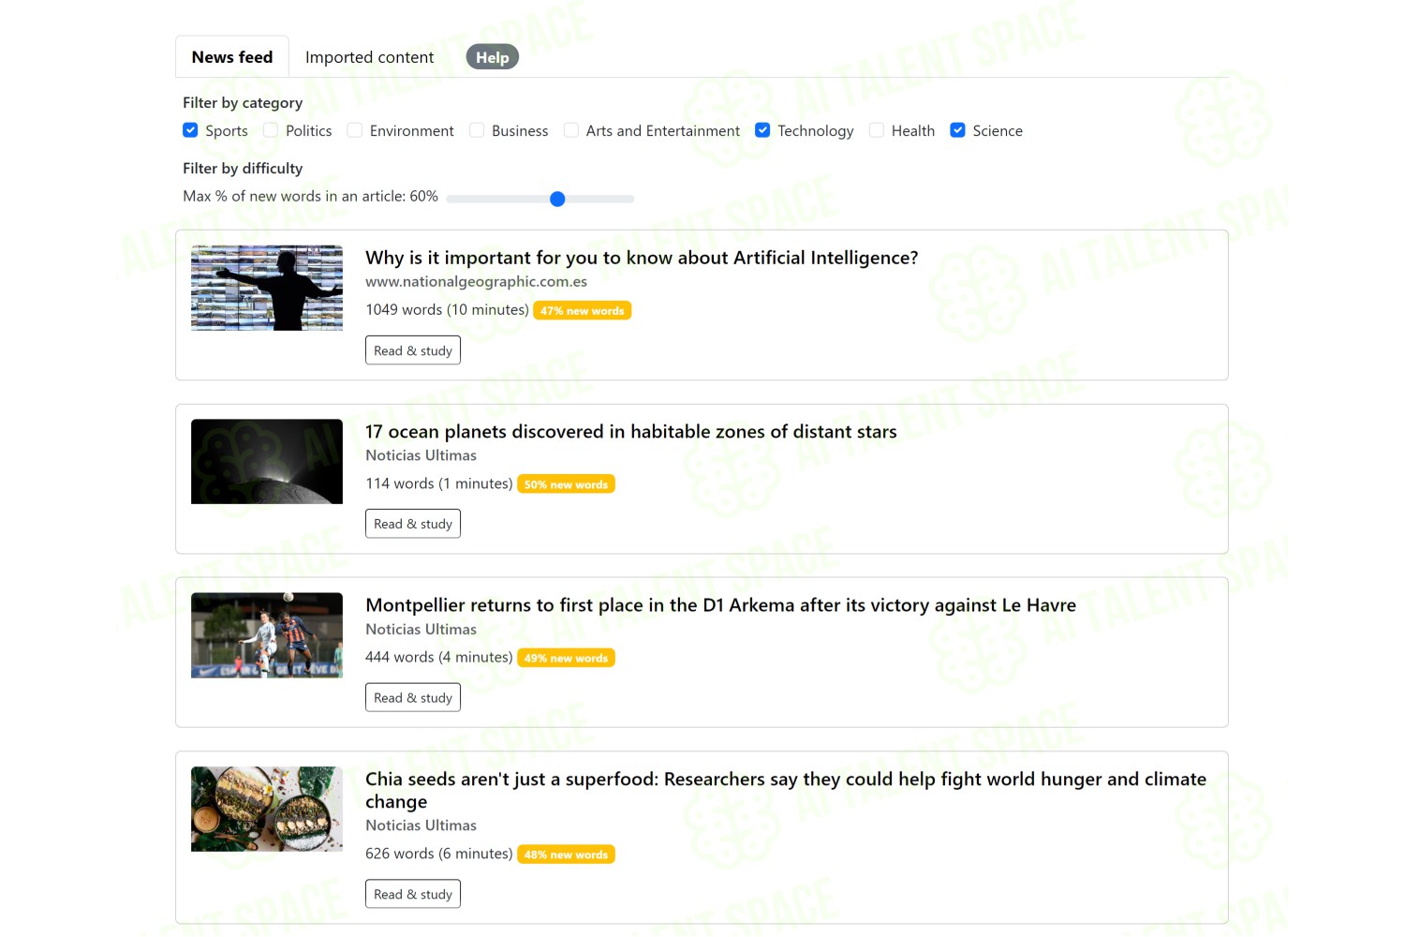
Task: Enable the Environment category checkbox
Action: (x=355, y=130)
